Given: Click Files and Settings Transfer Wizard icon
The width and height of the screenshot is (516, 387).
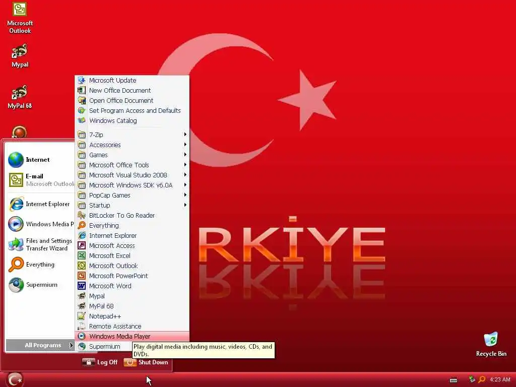Looking at the screenshot, I should 16,244.
